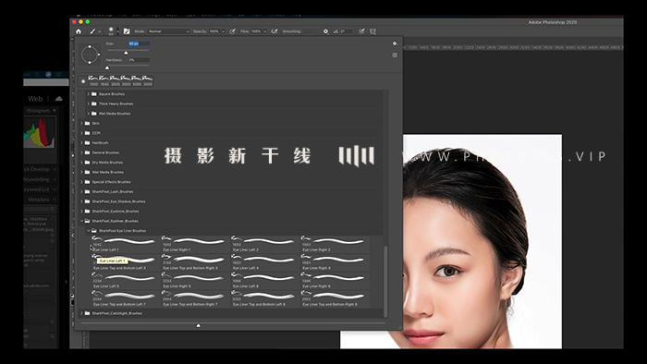Viewport: 647px width, 364px height.
Task: Expand the Skin brush folder chevron
Action: coord(81,123)
